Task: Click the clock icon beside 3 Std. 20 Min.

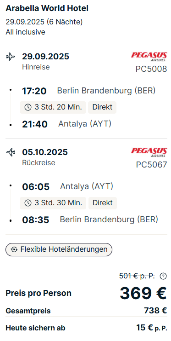Action: point(28,107)
